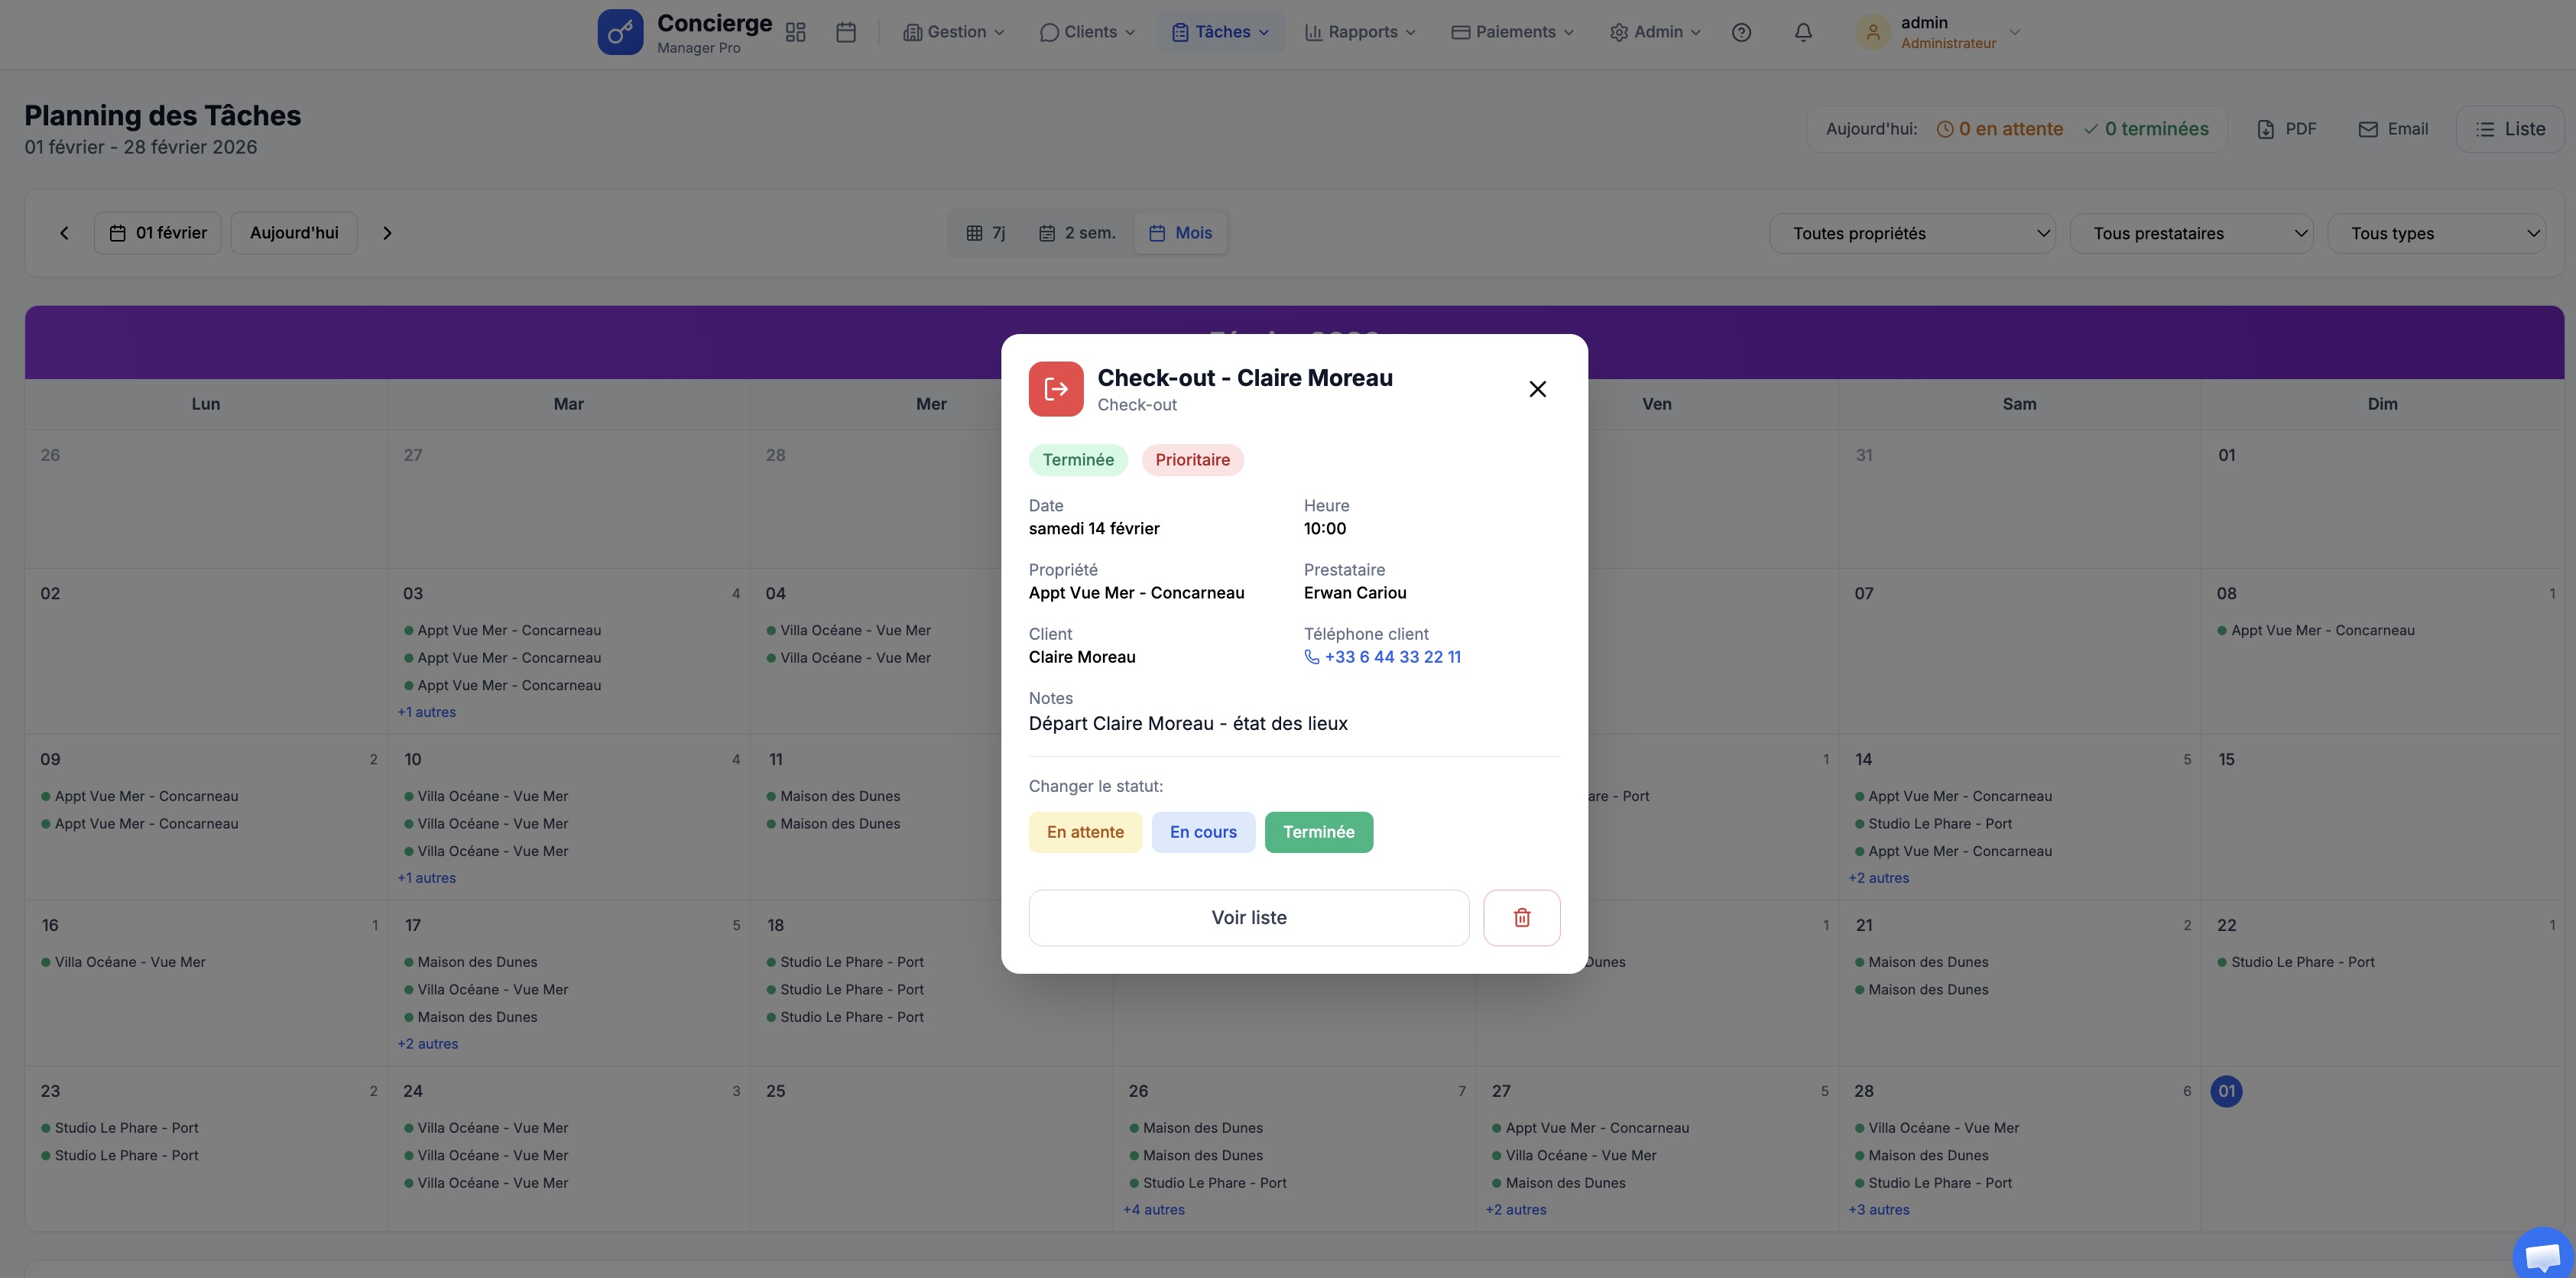The image size is (2576, 1278).
Task: Expand Tous types filter dropdown
Action: [x=2436, y=233]
